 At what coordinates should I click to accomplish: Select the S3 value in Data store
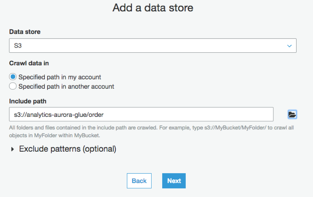coord(18,46)
